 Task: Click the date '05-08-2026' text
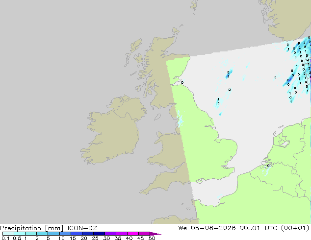(x=213, y=228)
